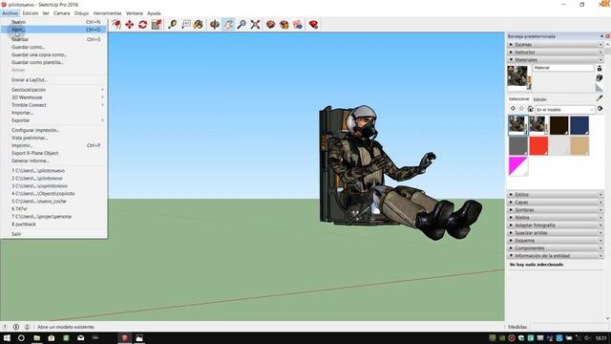Viewport: 611px width, 344px height.
Task: Switch to the Seleccionar tab
Action: tap(519, 99)
